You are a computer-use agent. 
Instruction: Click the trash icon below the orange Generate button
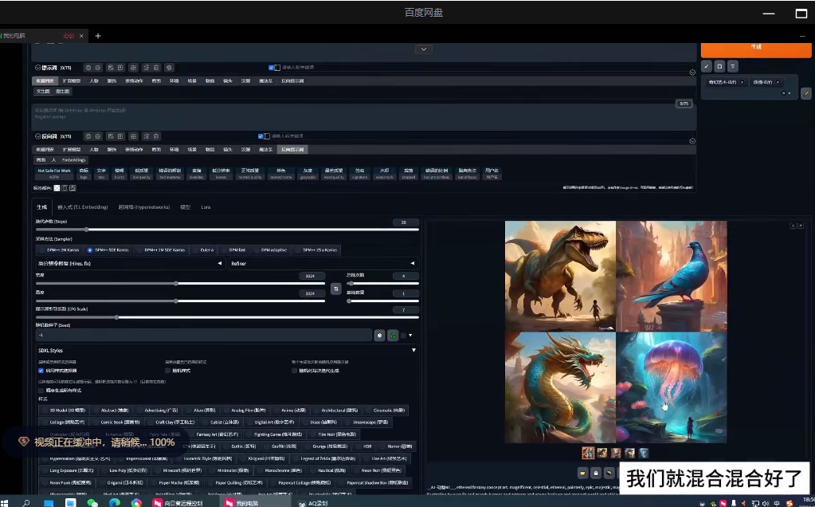click(732, 66)
